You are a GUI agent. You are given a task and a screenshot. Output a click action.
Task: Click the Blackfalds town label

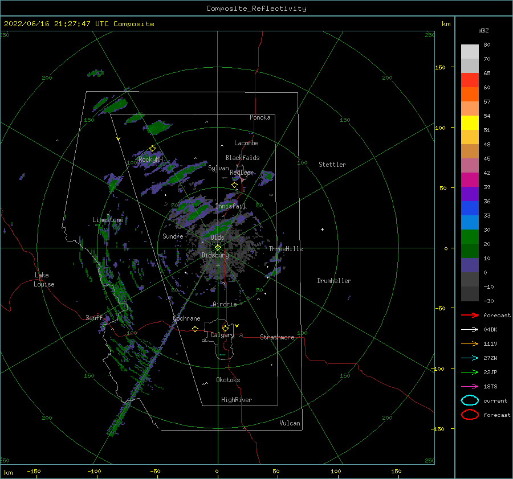coord(242,158)
